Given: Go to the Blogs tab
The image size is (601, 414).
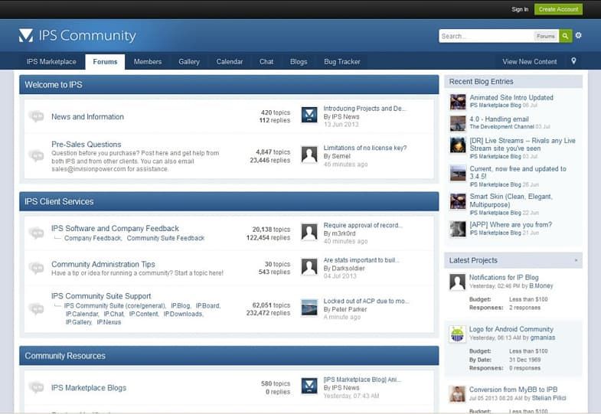Looking at the screenshot, I should pos(299,62).
